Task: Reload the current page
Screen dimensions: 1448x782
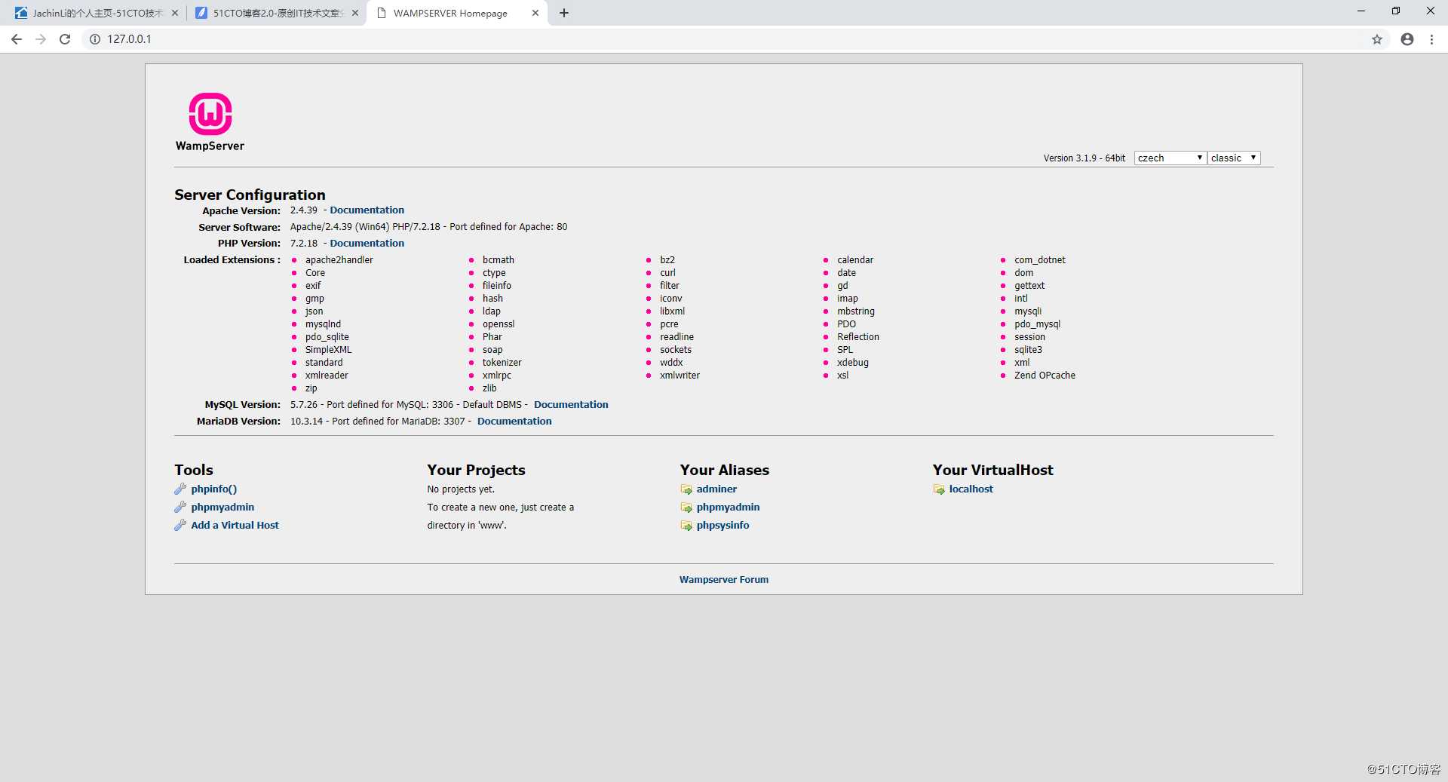Action: point(65,39)
